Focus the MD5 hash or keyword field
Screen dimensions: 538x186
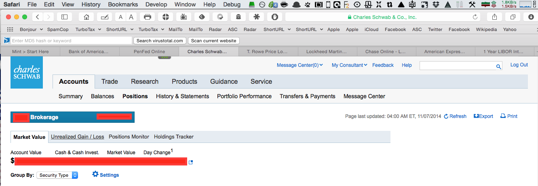pyautogui.click(x=71, y=41)
